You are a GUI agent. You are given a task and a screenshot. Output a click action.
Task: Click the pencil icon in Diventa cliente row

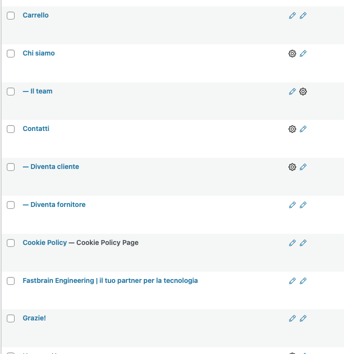point(303,167)
